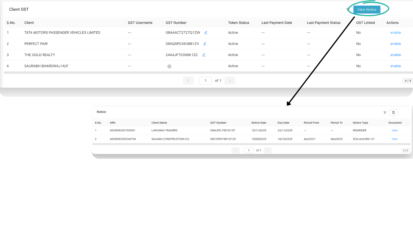The width and height of the screenshot is (413, 236).
Task: Click the 2/2 record counter in Notice panel
Action: pyautogui.click(x=405, y=150)
